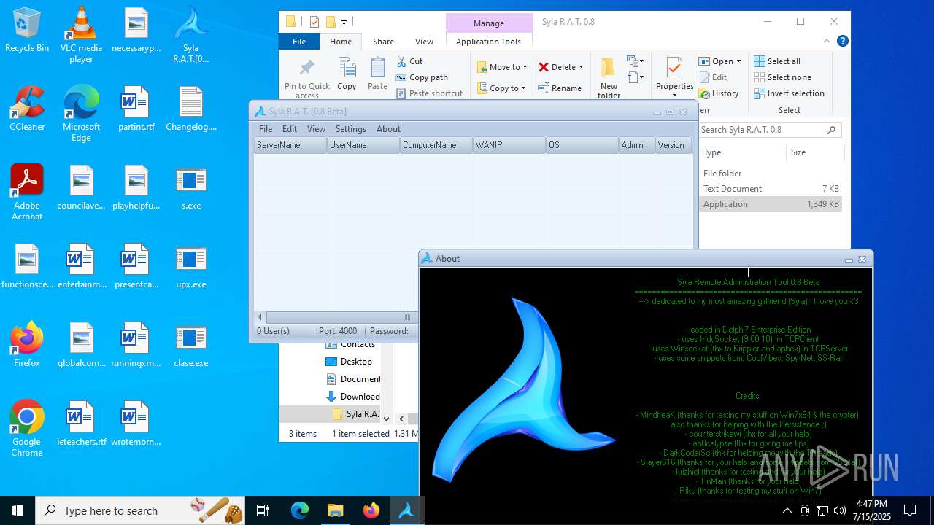
Task: Sort by ServerName column header
Action: click(x=290, y=145)
